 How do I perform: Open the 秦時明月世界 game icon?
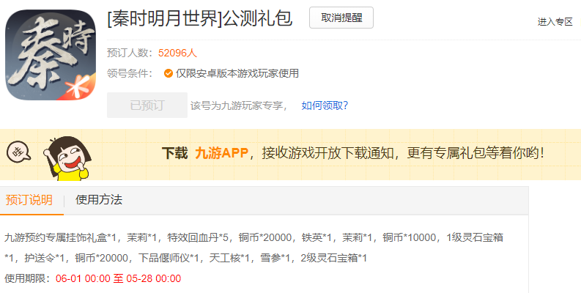pyautogui.click(x=51, y=55)
